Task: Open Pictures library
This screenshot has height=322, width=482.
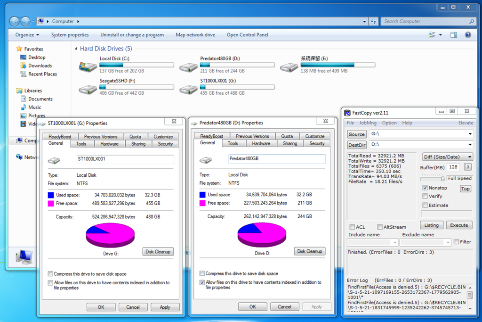Action: (x=37, y=116)
